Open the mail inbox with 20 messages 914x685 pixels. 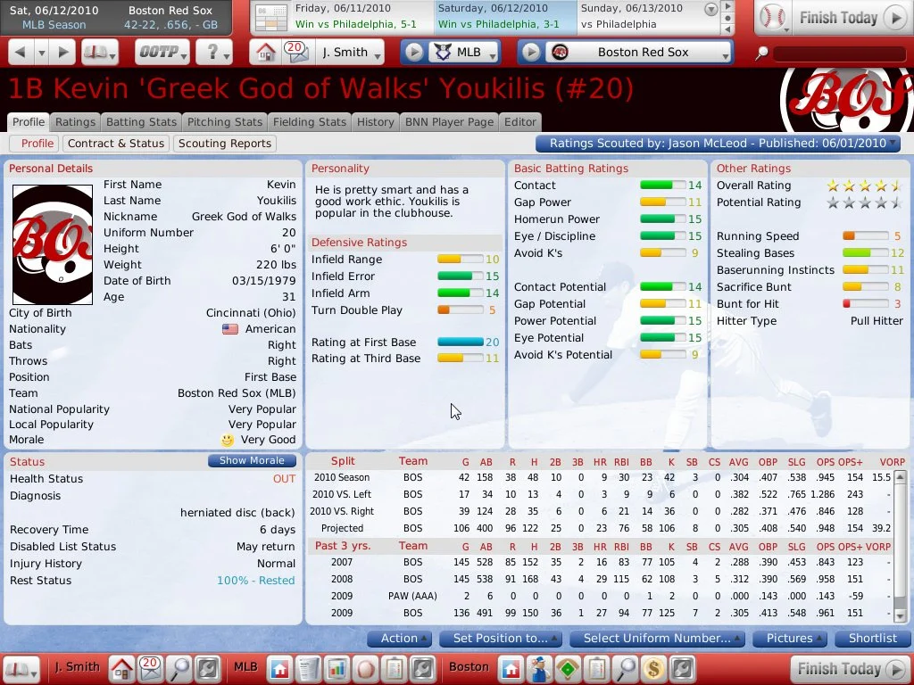pyautogui.click(x=295, y=52)
